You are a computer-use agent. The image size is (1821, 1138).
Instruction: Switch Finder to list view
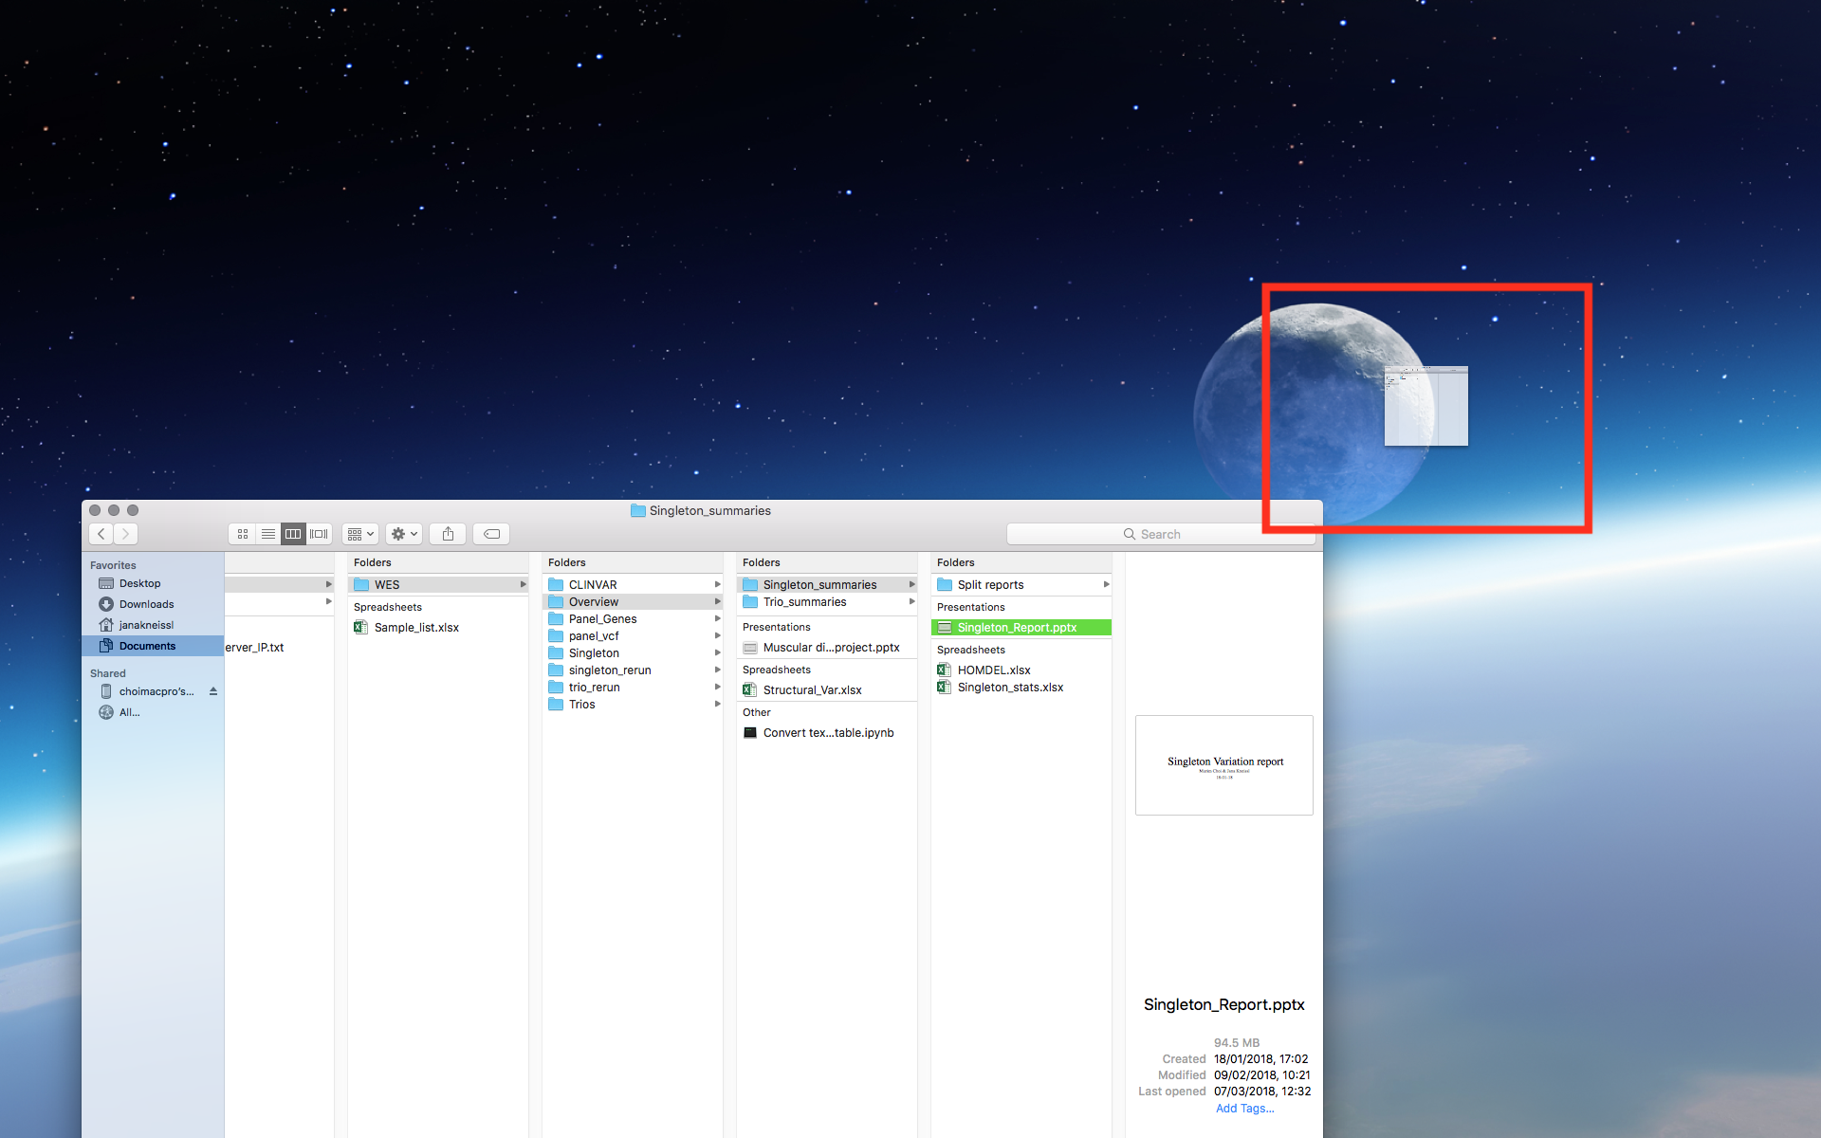coord(268,534)
